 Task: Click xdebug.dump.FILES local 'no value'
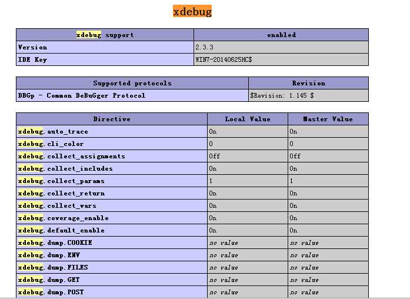pyautogui.click(x=248, y=268)
